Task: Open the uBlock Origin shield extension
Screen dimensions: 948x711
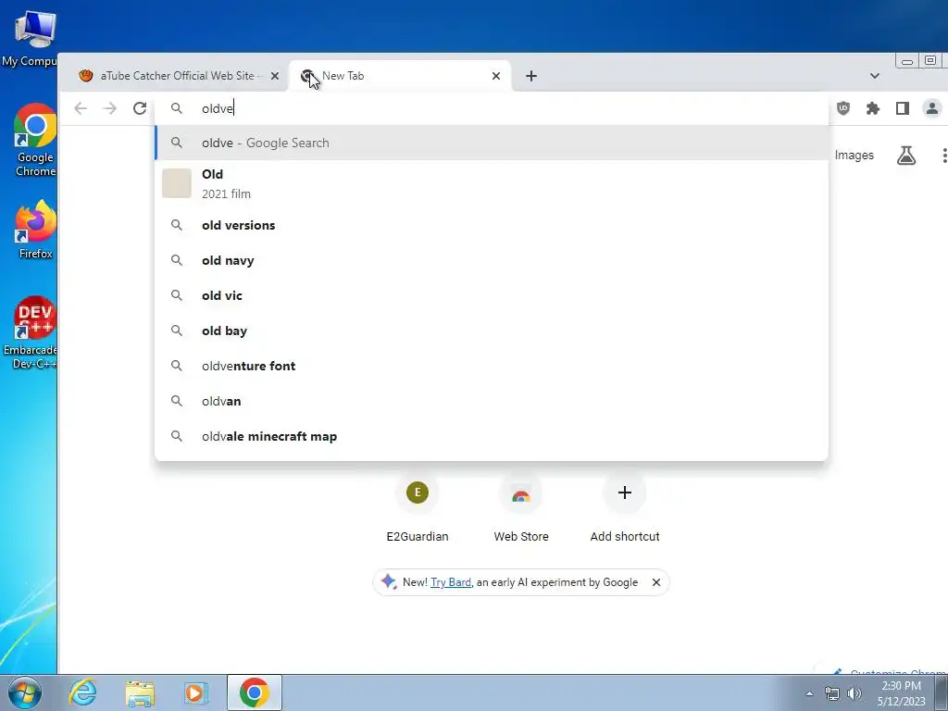Action: click(x=843, y=108)
